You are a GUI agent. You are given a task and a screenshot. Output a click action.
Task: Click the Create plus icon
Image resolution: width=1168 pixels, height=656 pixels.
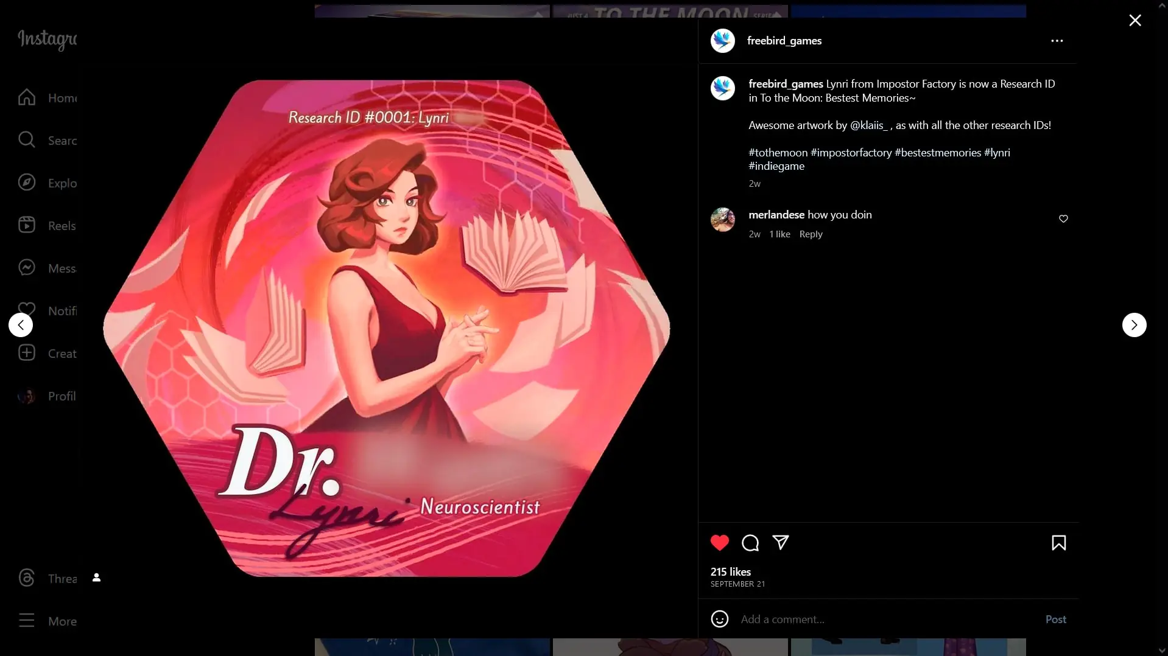point(27,353)
